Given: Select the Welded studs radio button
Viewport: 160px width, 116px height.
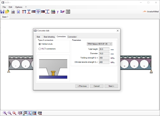Looking at the screenshot, I should pyautogui.click(x=40, y=44).
